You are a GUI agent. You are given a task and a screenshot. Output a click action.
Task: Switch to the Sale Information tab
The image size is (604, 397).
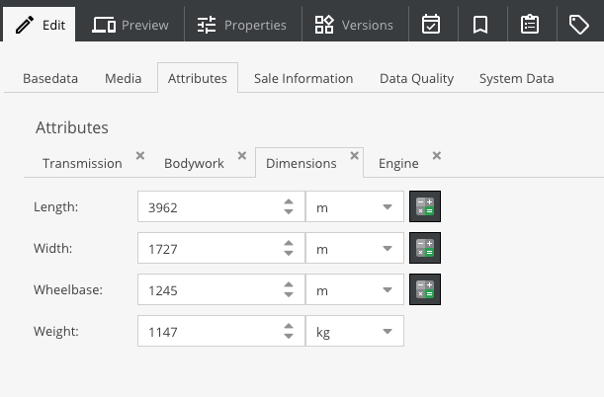303,78
